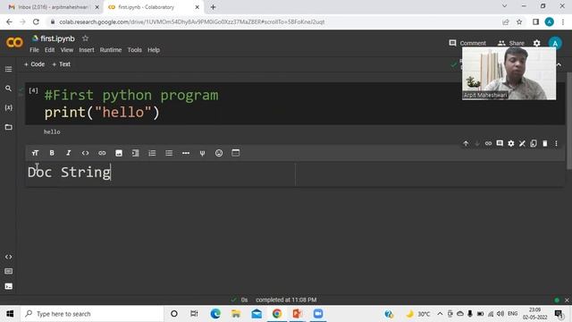Image resolution: width=572 pixels, height=322 pixels.
Task: Insert an emoji in text cell
Action: coord(219,153)
